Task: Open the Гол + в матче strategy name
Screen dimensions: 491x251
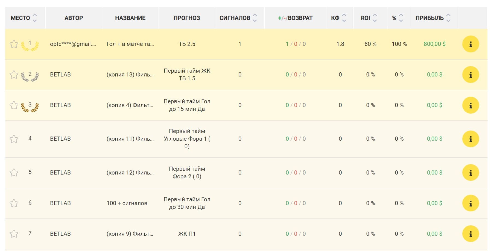Action: (130, 44)
